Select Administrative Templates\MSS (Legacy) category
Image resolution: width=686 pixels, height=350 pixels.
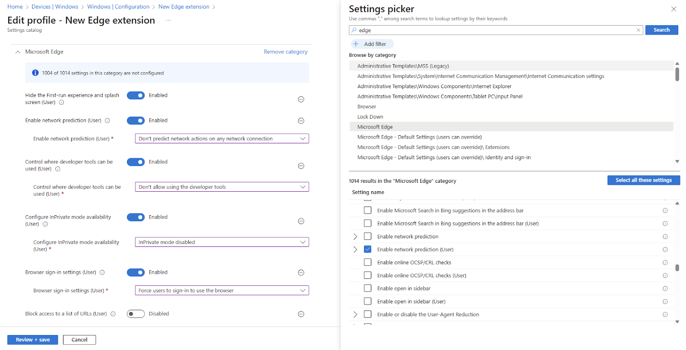click(511, 66)
